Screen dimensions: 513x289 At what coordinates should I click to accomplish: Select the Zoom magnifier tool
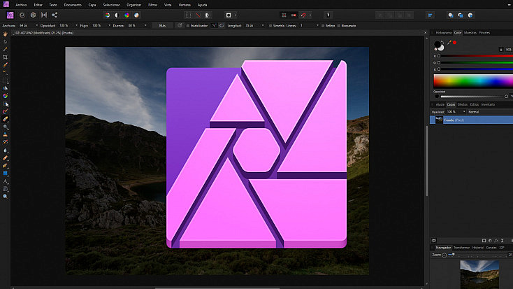click(5, 197)
